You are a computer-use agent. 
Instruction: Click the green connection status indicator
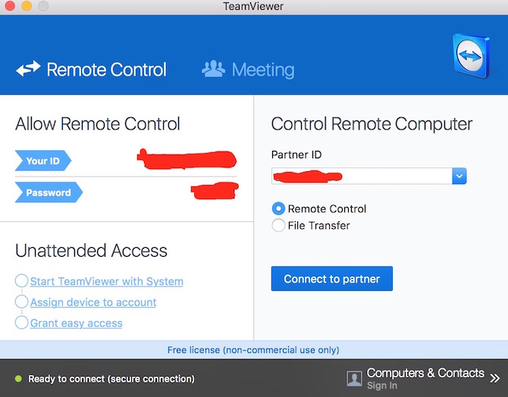click(18, 379)
